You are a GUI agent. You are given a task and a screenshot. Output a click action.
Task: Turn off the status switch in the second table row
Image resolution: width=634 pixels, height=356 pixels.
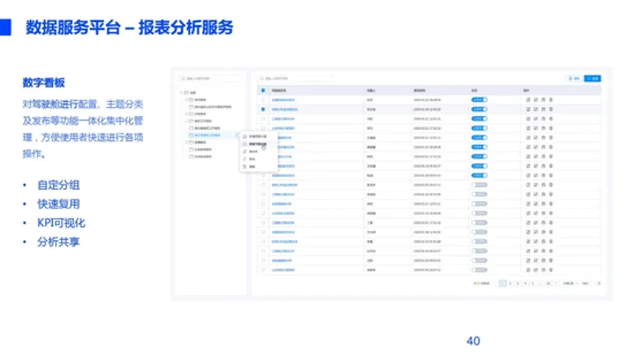pyautogui.click(x=479, y=109)
